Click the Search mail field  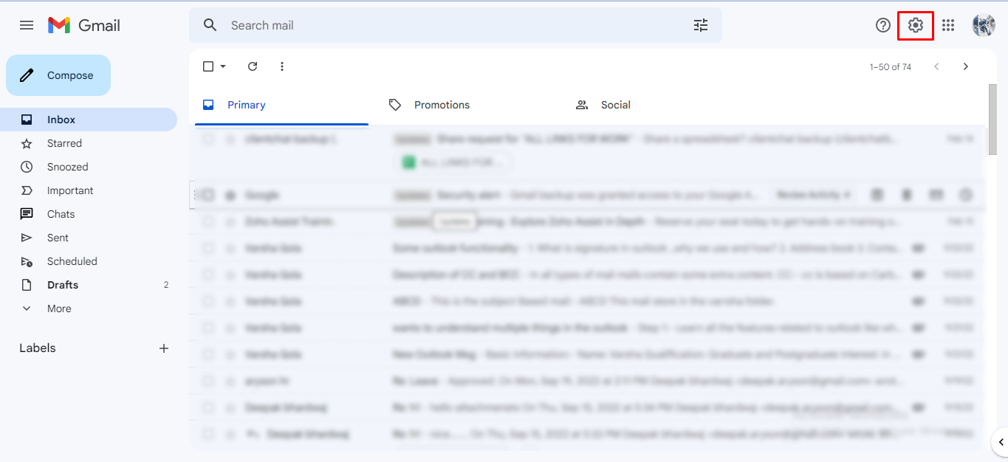[455, 25]
